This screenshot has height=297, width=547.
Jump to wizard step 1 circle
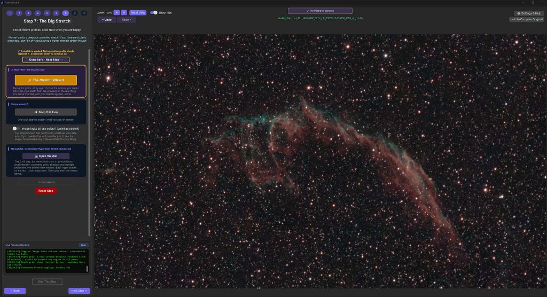click(10, 13)
